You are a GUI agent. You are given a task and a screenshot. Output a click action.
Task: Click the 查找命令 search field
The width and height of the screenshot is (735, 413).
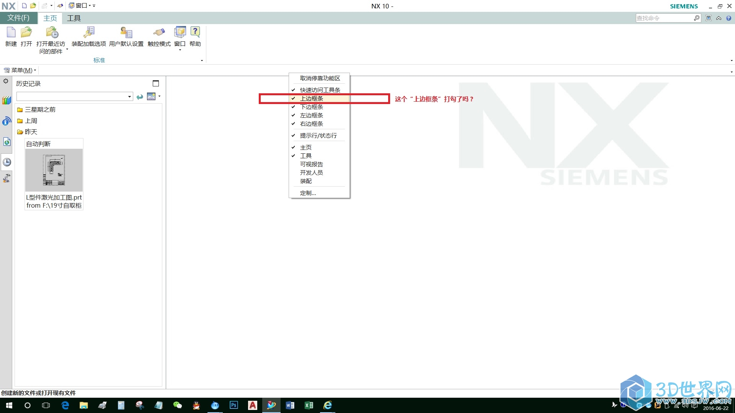(x=665, y=18)
